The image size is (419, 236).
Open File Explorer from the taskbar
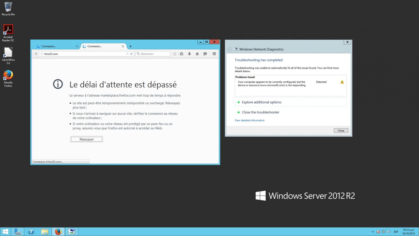(x=45, y=232)
